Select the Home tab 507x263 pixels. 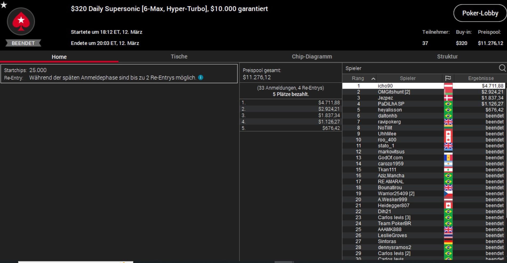tap(59, 57)
